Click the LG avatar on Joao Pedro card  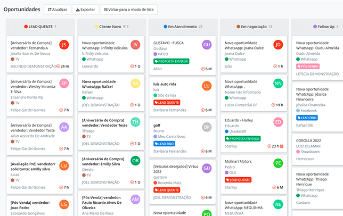point(64,204)
